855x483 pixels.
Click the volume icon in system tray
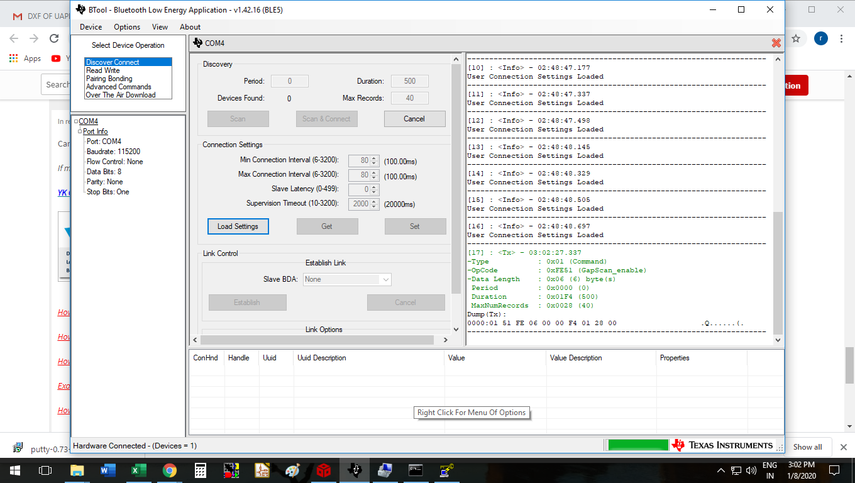(751, 470)
